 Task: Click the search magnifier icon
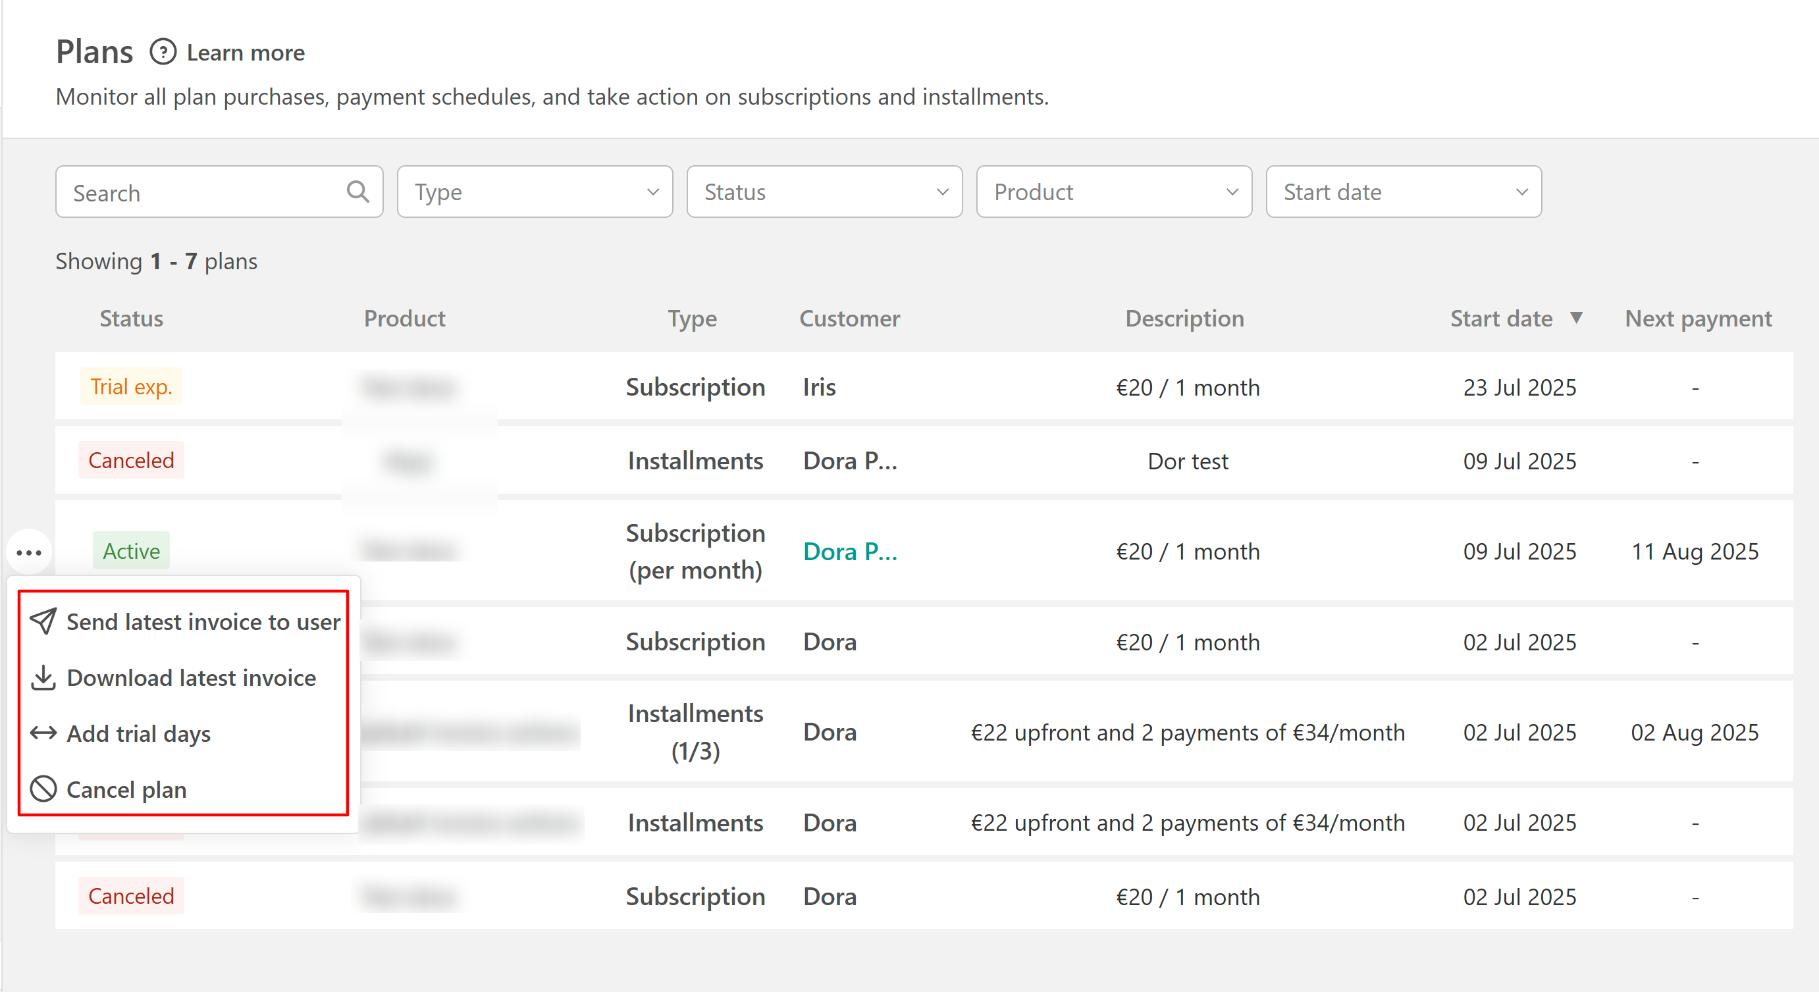358,192
